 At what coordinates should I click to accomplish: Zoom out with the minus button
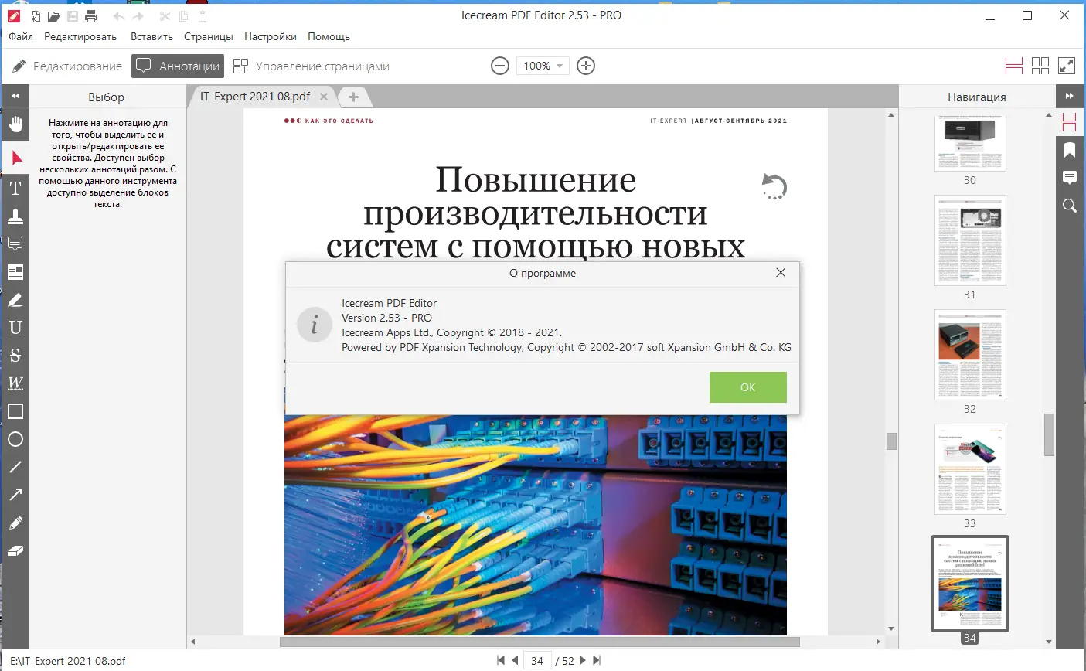click(500, 66)
